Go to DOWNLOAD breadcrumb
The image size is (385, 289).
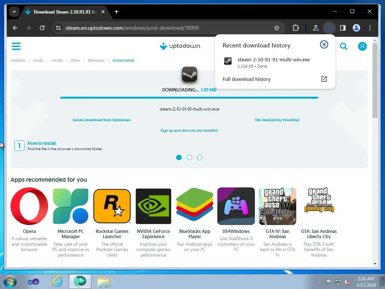[96, 61]
